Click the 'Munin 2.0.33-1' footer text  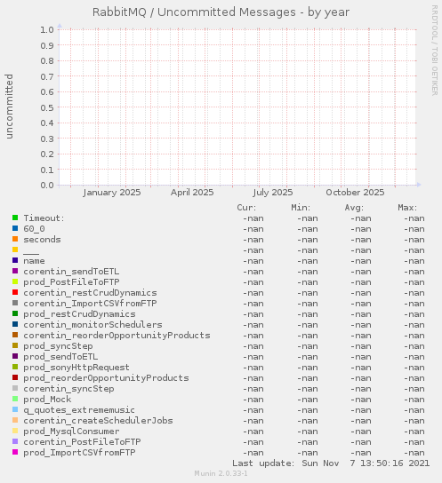[221, 473]
